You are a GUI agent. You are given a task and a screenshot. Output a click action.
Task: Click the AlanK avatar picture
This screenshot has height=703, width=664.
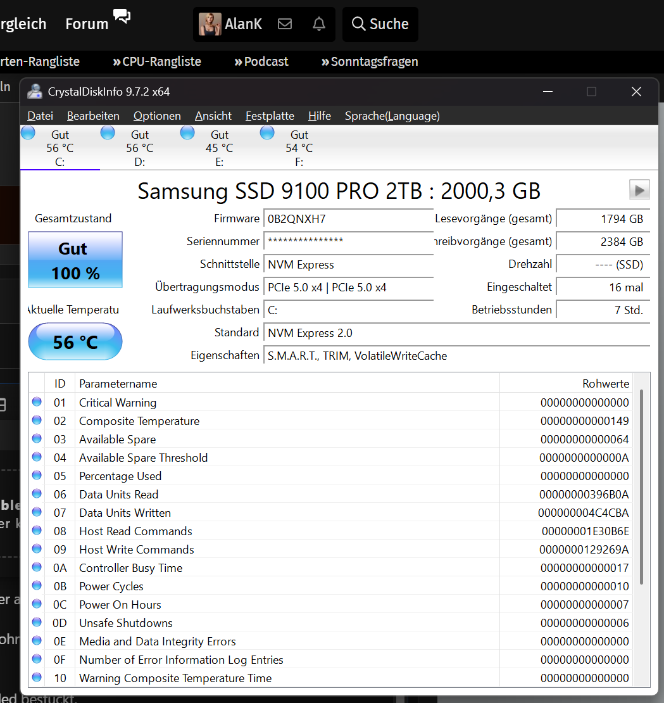210,24
